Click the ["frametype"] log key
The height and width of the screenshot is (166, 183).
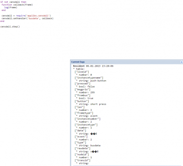[x=84, y=113]
